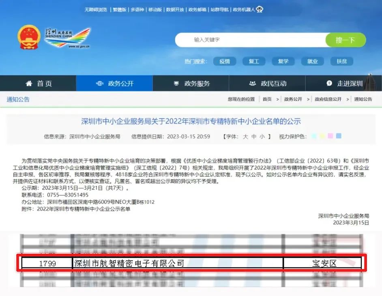Screen dimensions: 382x296
Task: Click the national emblem icon
Action: point(28,37)
